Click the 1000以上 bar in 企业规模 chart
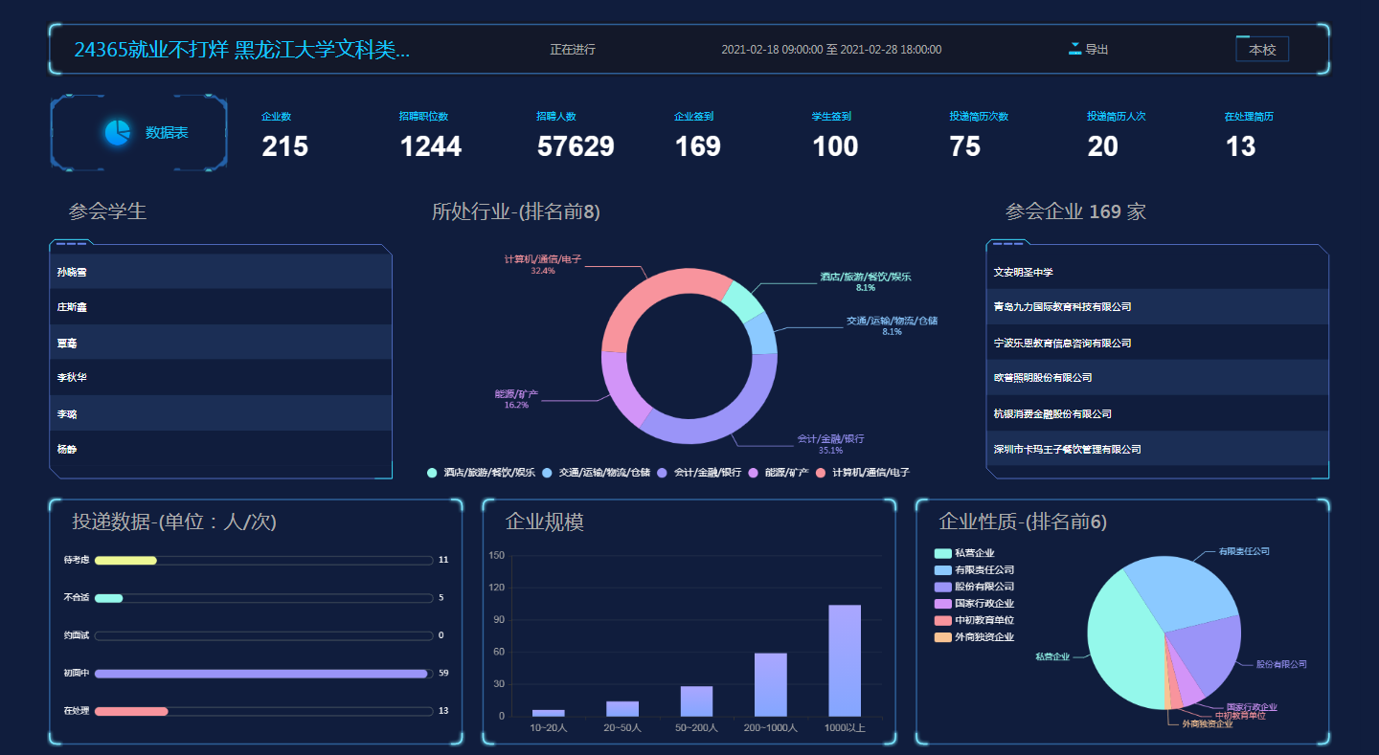 pyautogui.click(x=844, y=660)
